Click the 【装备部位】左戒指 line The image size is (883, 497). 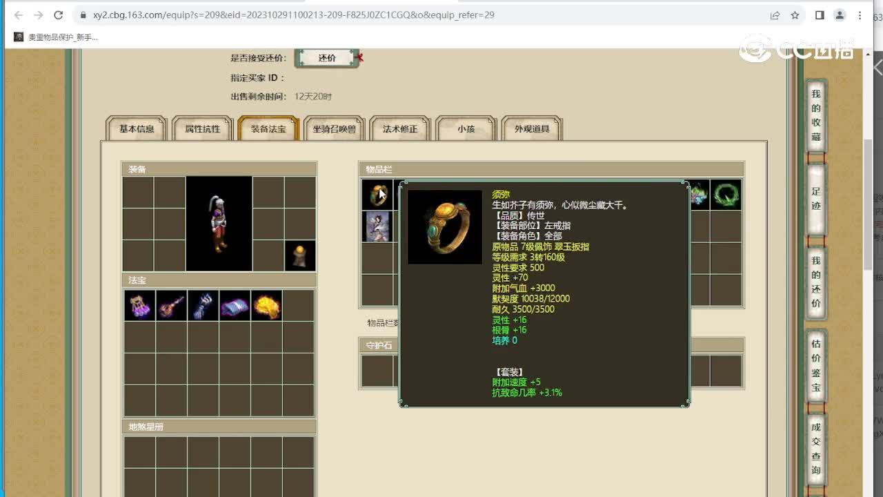(x=531, y=226)
